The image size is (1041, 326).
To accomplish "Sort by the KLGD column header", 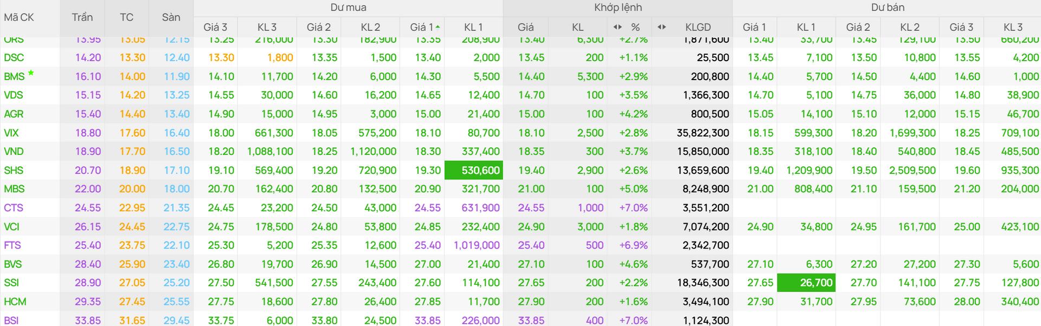I will 698,27.
